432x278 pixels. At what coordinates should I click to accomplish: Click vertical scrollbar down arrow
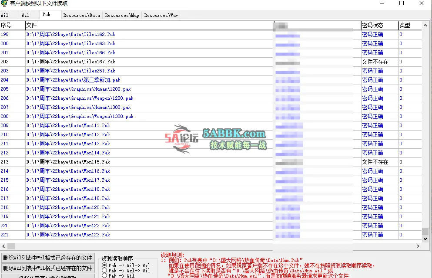425,239
